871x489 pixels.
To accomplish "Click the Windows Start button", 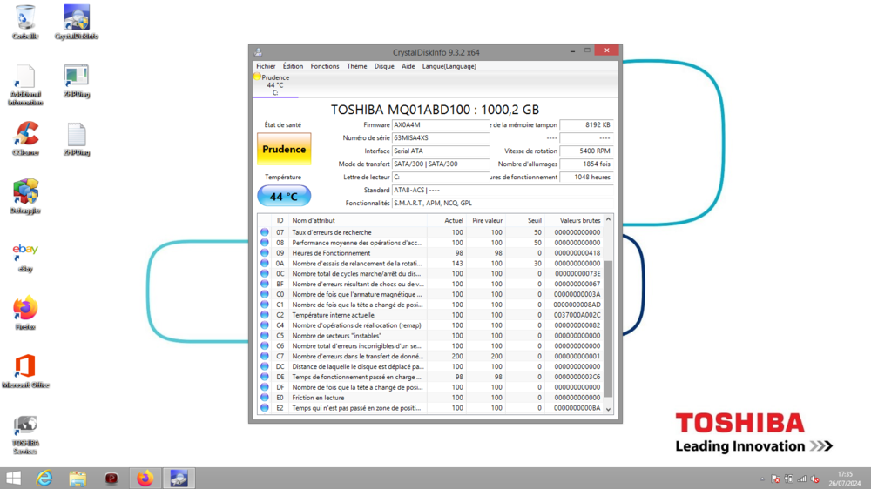I will (x=14, y=479).
